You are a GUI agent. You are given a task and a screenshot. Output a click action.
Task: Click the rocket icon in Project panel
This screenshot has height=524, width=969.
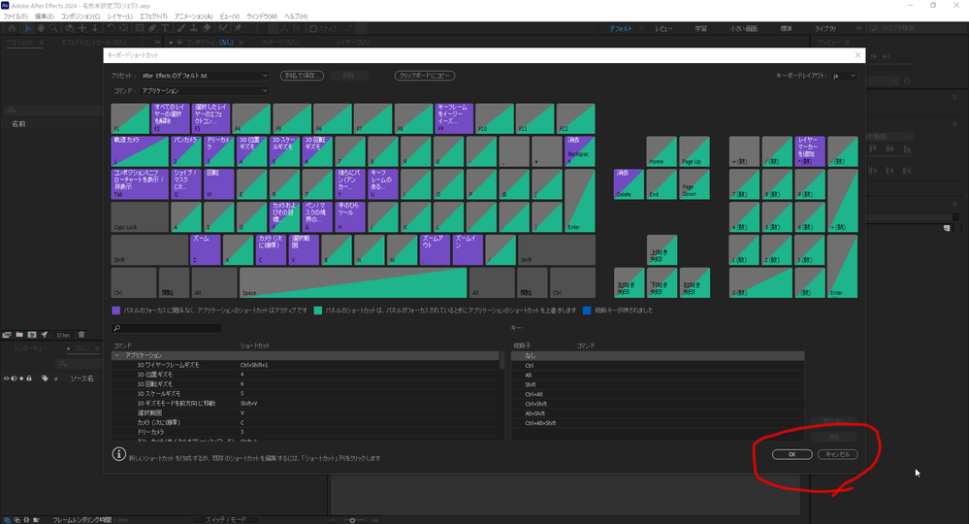coord(44,335)
